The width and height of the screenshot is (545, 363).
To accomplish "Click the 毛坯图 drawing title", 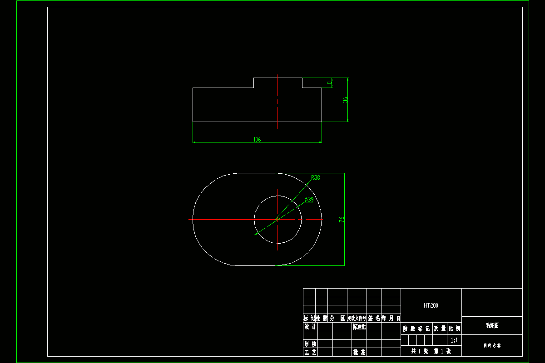I will [x=492, y=325].
